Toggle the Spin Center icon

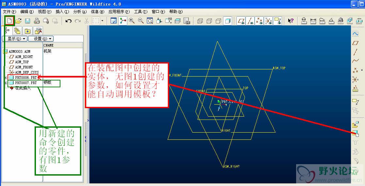click(123, 21)
